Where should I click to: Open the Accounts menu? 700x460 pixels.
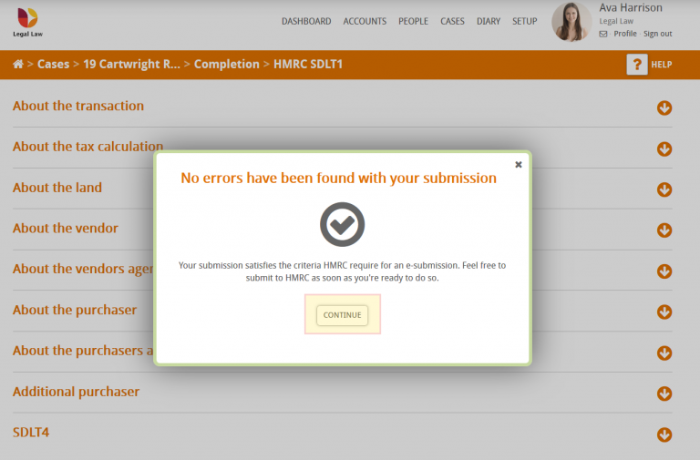pyautogui.click(x=365, y=22)
